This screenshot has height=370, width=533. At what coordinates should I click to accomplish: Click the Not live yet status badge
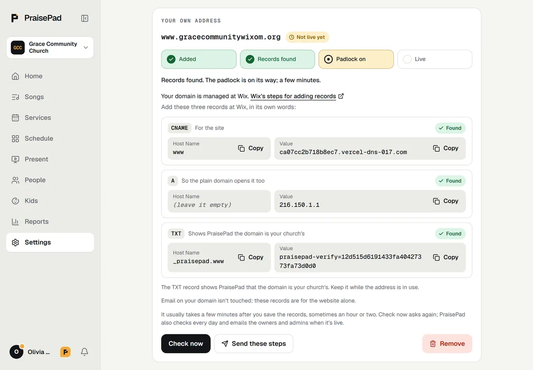click(x=307, y=37)
